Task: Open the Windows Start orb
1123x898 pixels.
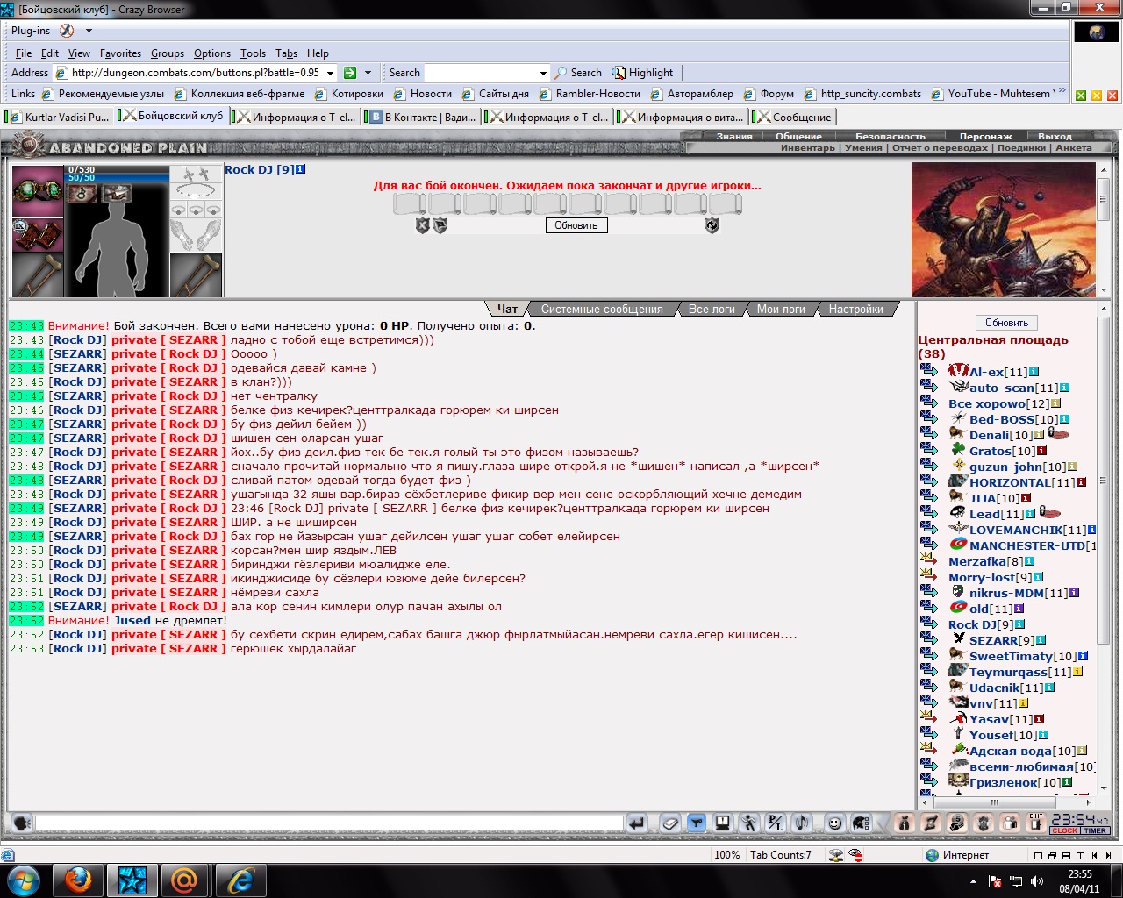Action: point(22,880)
